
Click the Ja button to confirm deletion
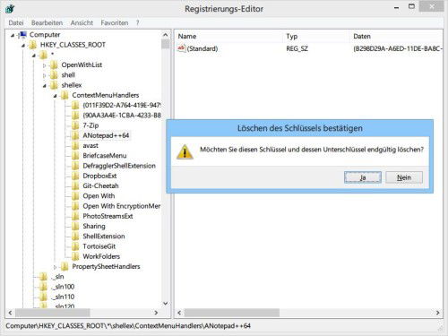pyautogui.click(x=363, y=177)
